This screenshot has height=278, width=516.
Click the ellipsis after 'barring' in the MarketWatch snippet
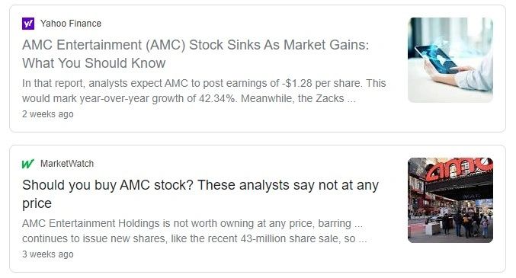click(358, 224)
